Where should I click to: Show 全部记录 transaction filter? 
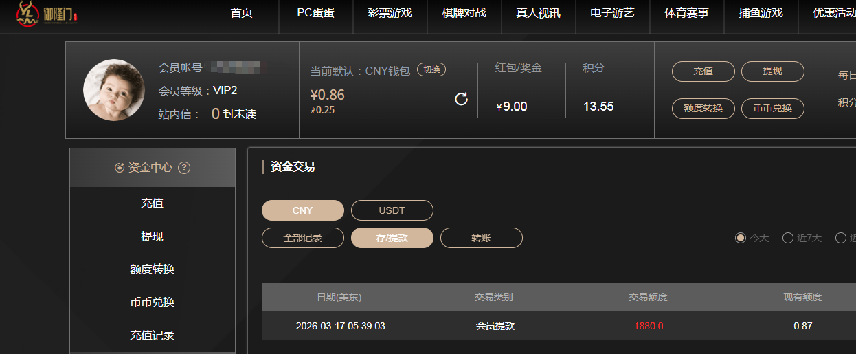[302, 238]
